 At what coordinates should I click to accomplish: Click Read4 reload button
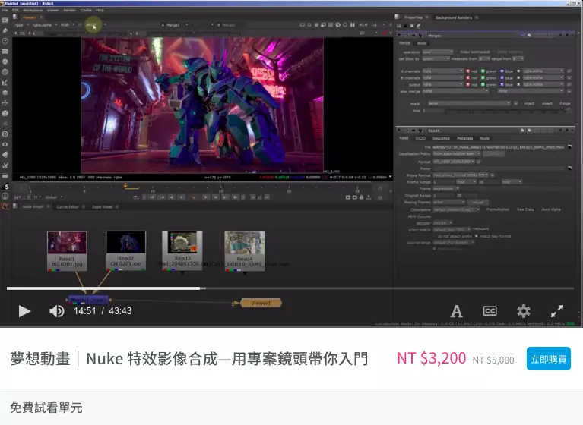point(478,203)
